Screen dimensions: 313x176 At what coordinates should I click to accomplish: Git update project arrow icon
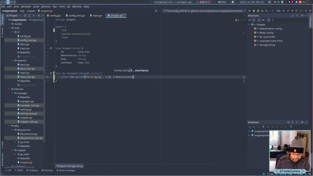[284, 11]
